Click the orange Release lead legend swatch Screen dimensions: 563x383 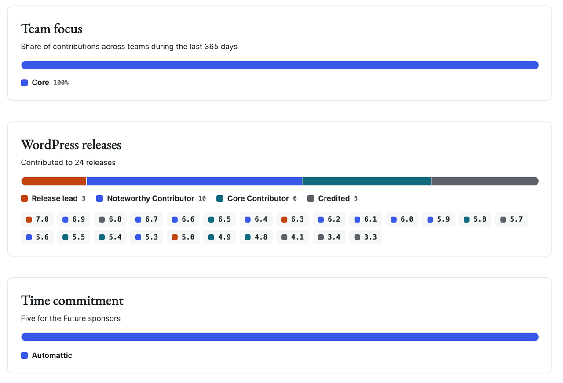coord(25,198)
